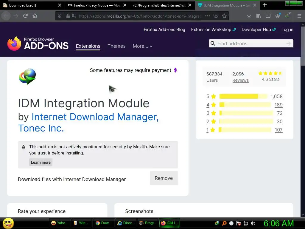Switch to Chrome Dow... taskbar window
Image resolution: width=305 pixels, height=229 pixels.
pyautogui.click(x=103, y=223)
